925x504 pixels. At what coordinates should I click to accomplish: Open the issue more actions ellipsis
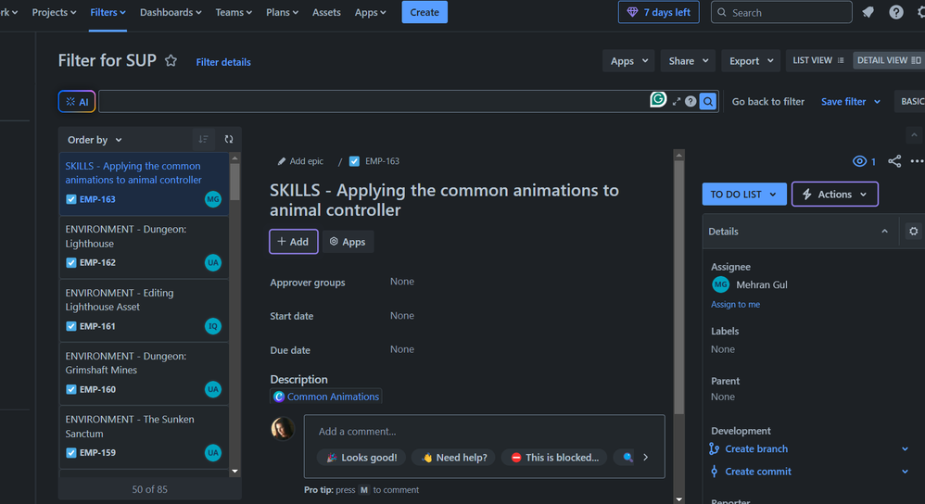click(x=917, y=161)
